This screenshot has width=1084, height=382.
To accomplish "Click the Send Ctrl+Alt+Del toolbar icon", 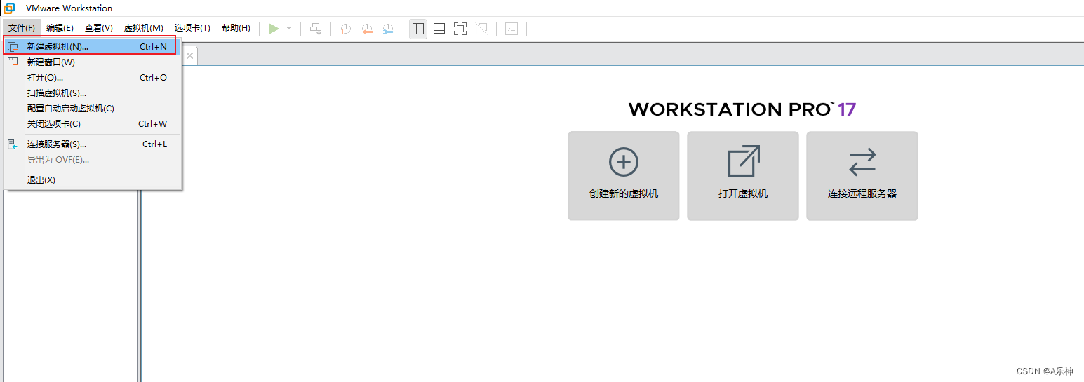I will pyautogui.click(x=316, y=29).
